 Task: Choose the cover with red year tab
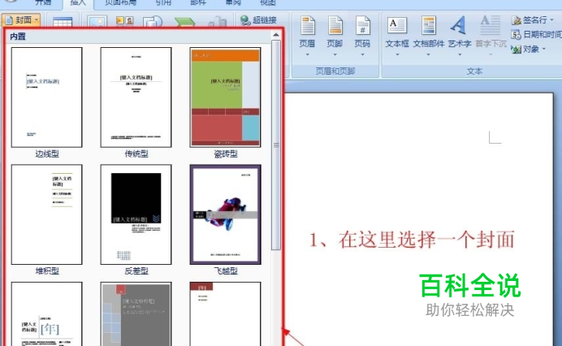(225, 314)
